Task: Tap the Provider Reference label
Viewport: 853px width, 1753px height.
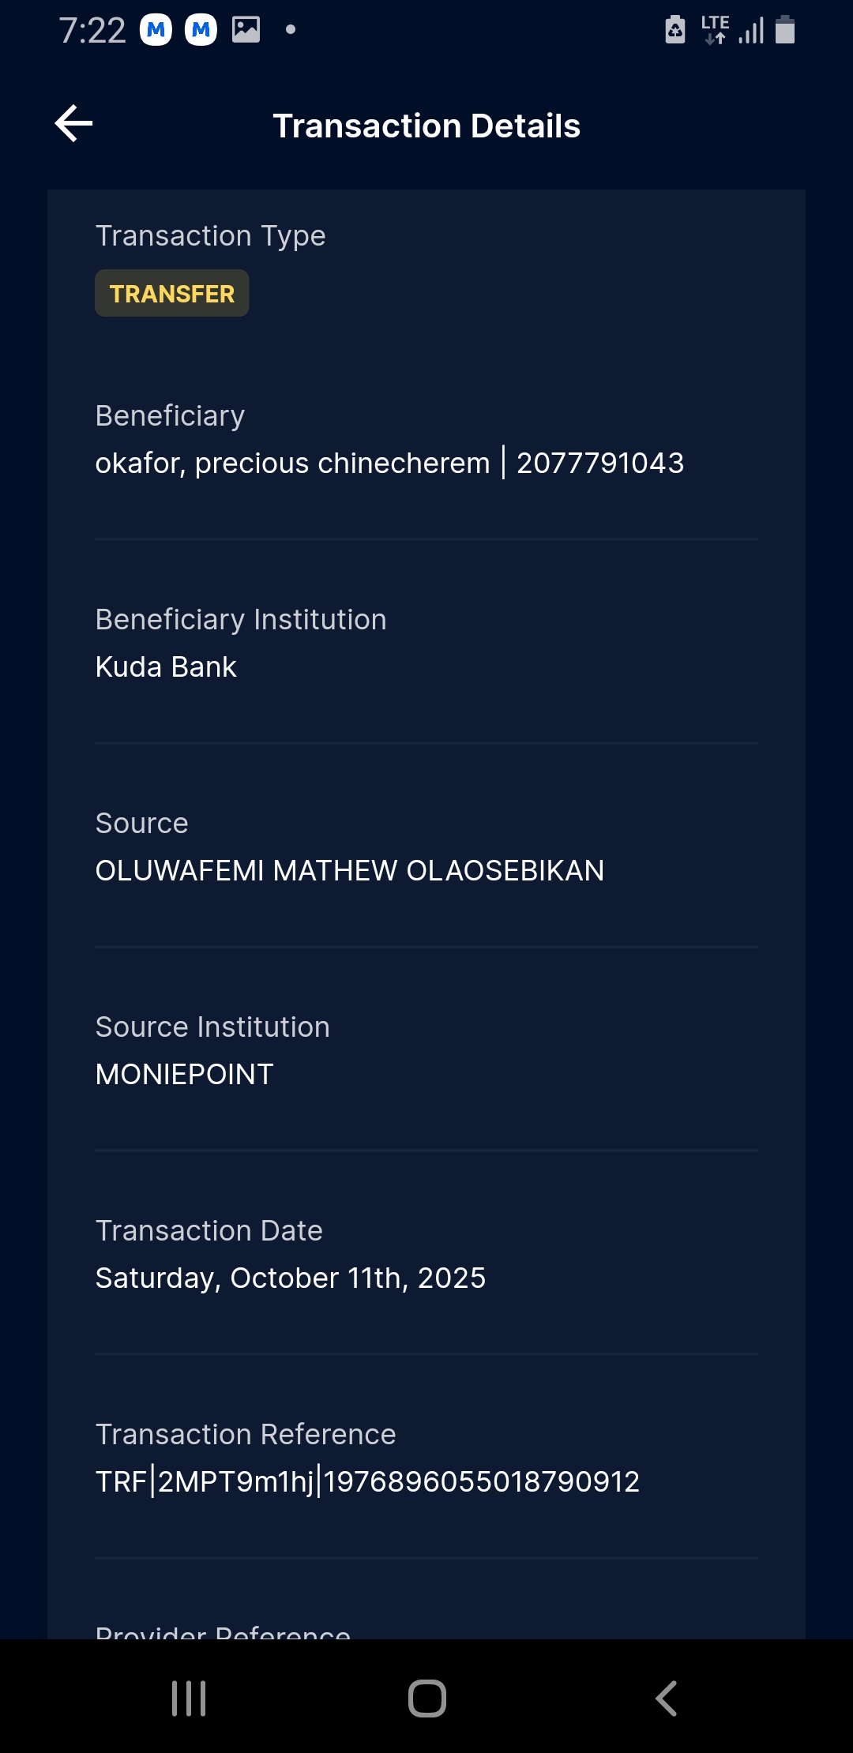Action: coord(223,1631)
